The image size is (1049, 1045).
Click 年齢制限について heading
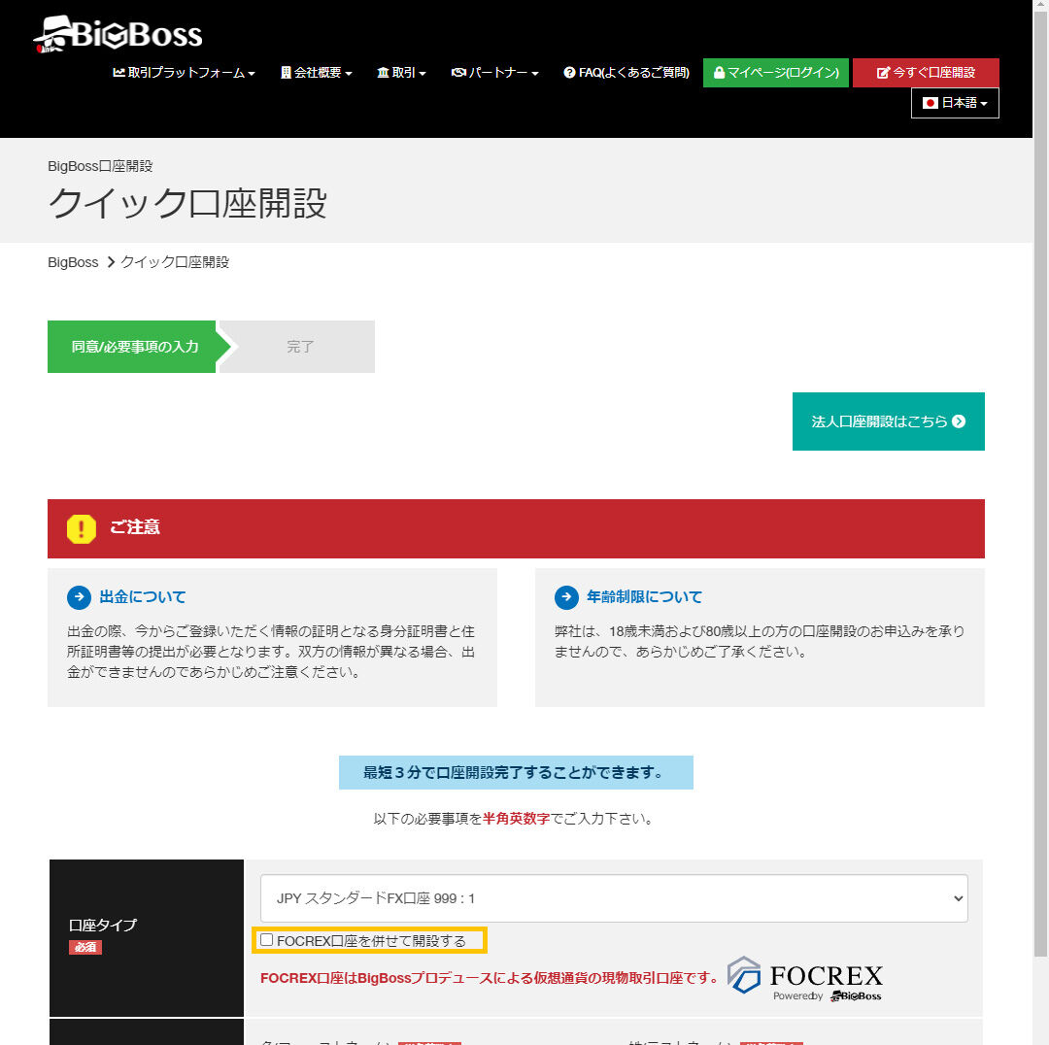pyautogui.click(x=644, y=596)
